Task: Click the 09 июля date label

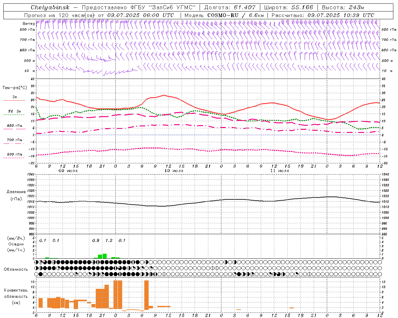Action: pos(68,171)
